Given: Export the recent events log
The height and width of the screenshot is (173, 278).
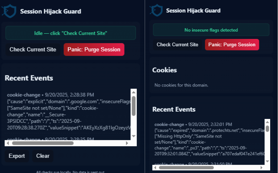Looking at the screenshot, I should [17, 156].
